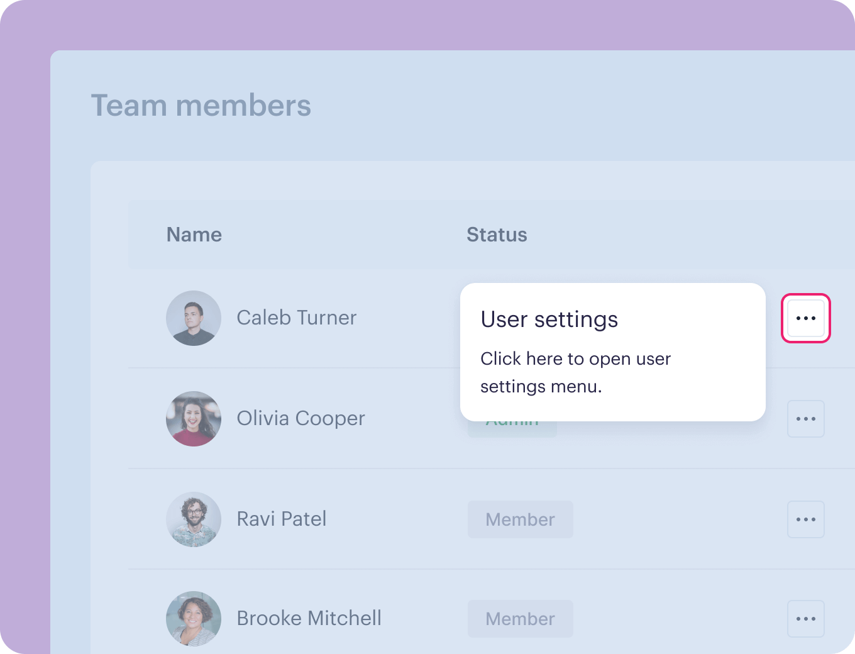Click the tooltip text about opening settings menu
855x654 pixels.
576,372
